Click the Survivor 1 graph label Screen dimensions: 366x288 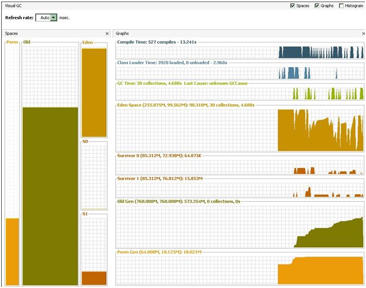(x=160, y=178)
